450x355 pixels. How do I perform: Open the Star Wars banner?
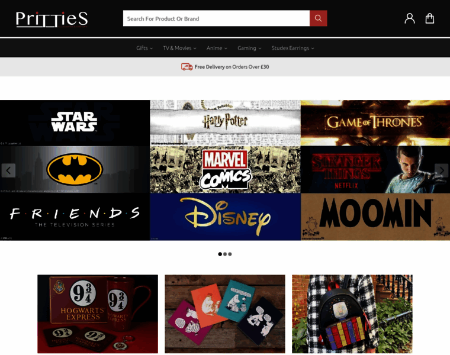[75, 122]
